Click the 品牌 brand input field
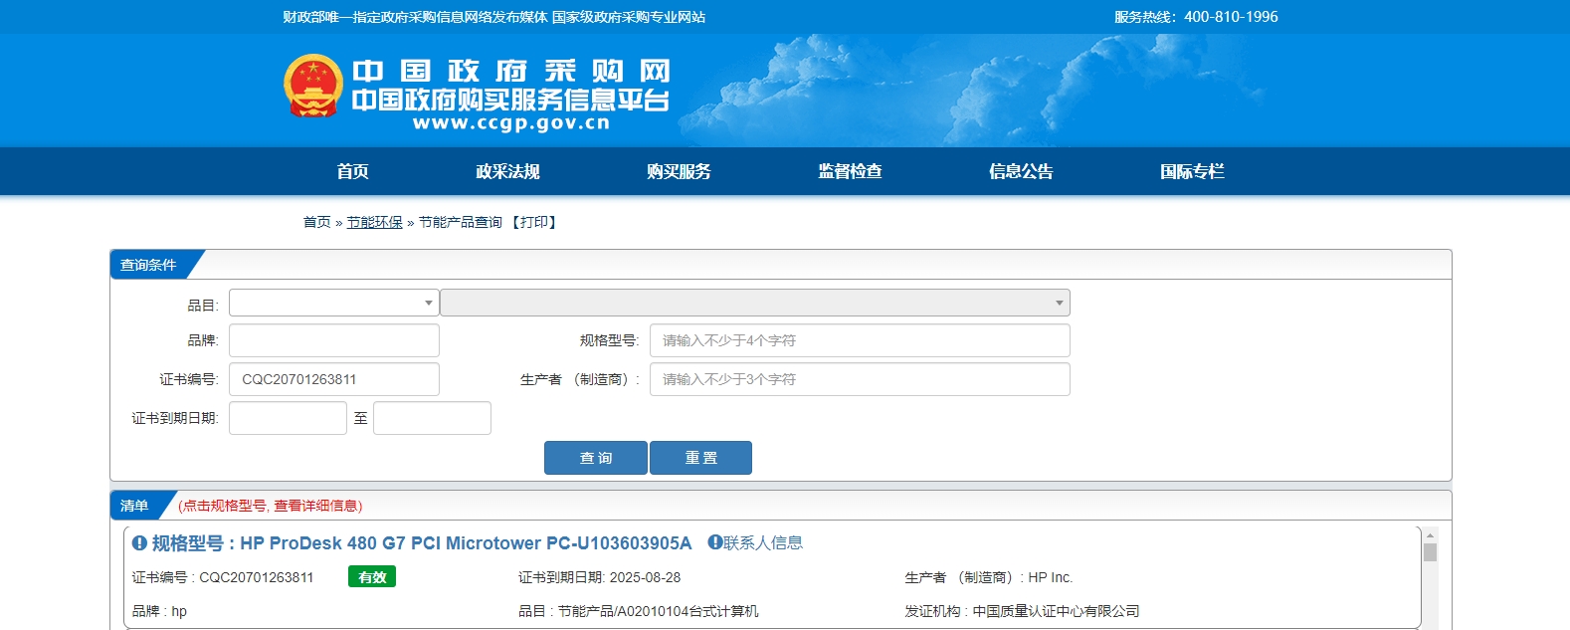The width and height of the screenshot is (1570, 630). point(334,340)
